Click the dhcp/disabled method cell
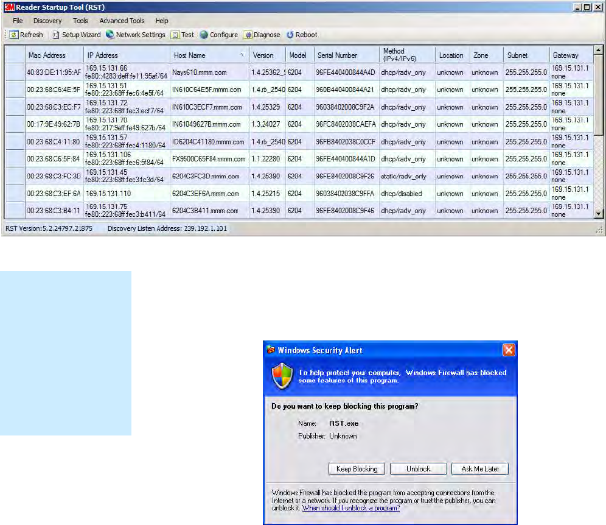This screenshot has height=525, width=606. click(x=402, y=194)
